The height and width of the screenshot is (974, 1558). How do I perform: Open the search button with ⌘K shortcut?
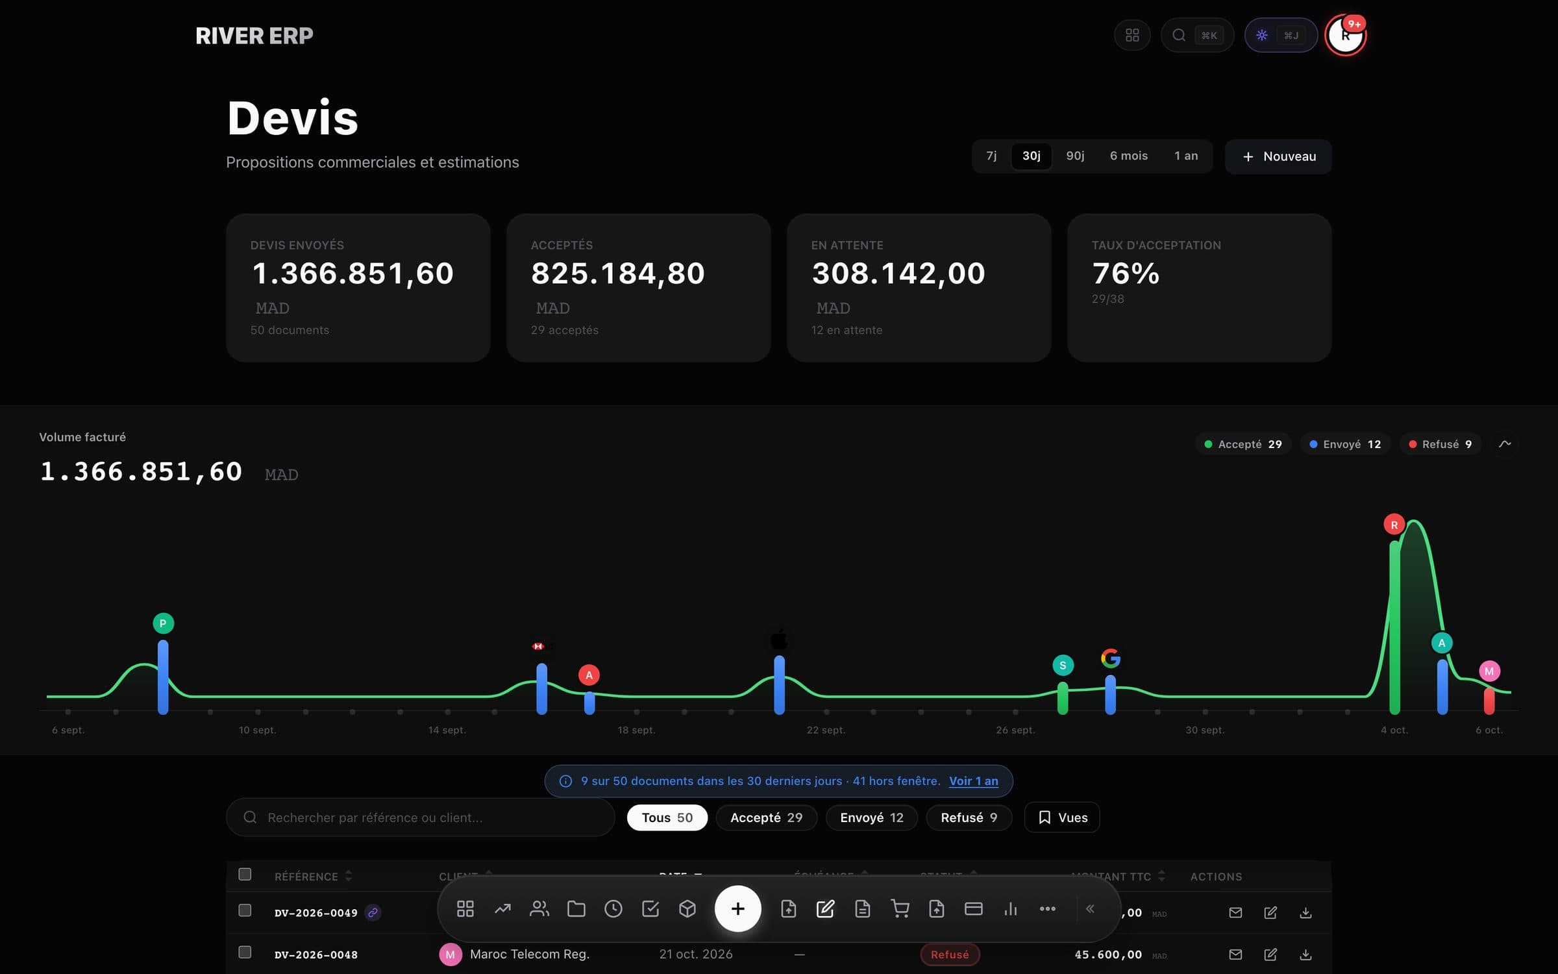click(1197, 35)
